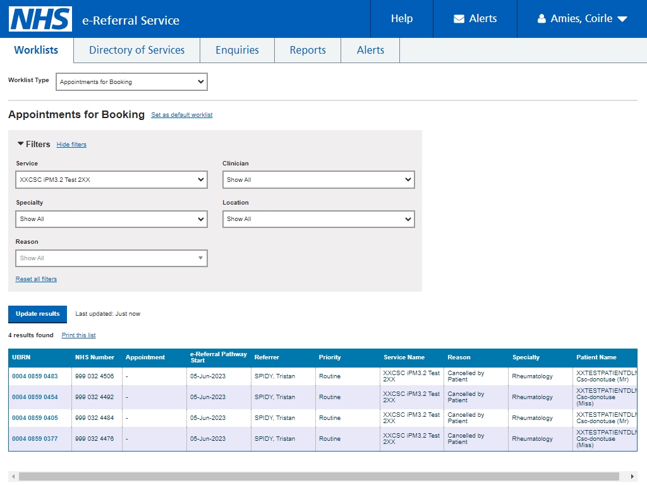
Task: Sort by Service Name column header
Action: point(404,357)
